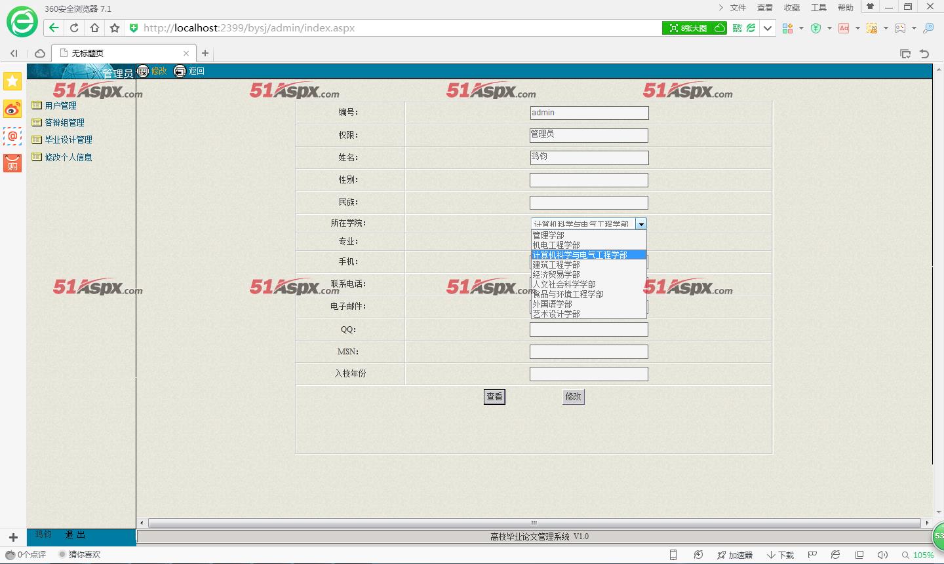Viewport: 944px width, 564px height.
Task: Open the shopping bag sidebar icon
Action: point(12,163)
